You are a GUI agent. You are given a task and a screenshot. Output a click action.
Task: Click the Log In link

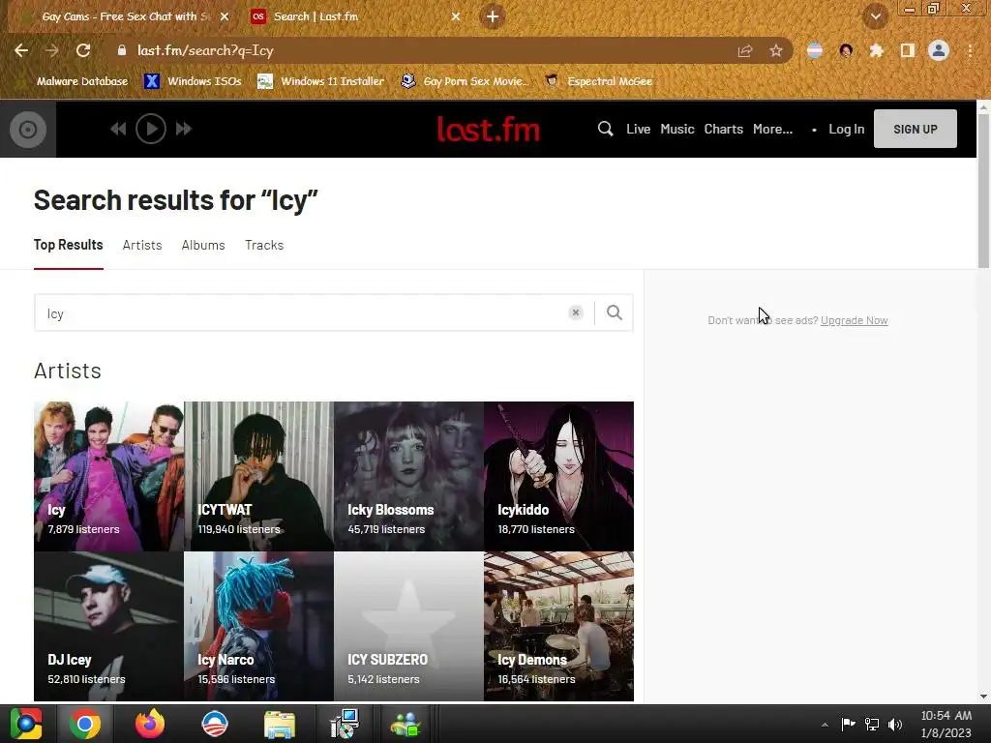tap(846, 129)
